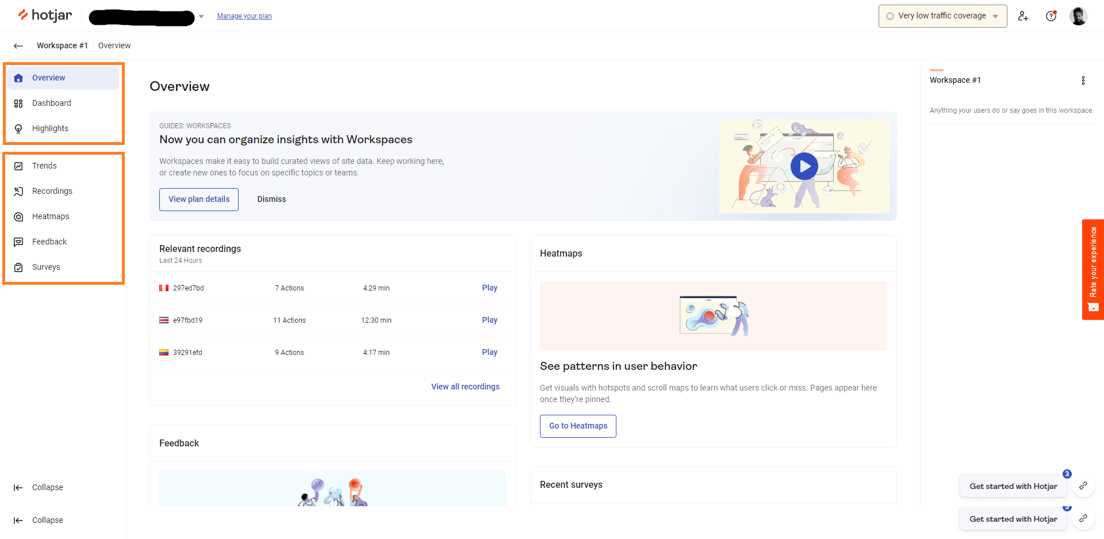Click the back arrow beside Workspace #1
This screenshot has height=539, width=1104.
(x=18, y=46)
